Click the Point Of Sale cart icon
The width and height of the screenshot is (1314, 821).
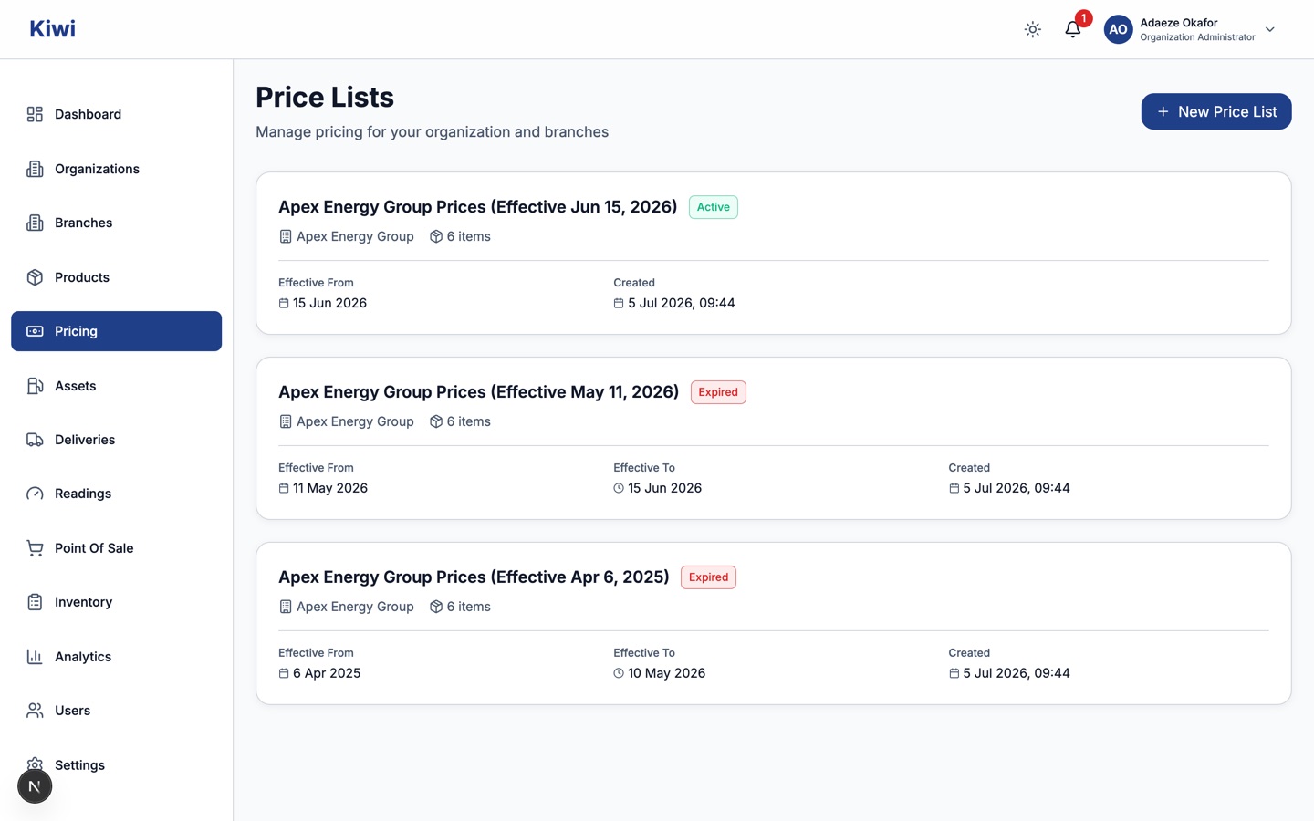click(35, 548)
